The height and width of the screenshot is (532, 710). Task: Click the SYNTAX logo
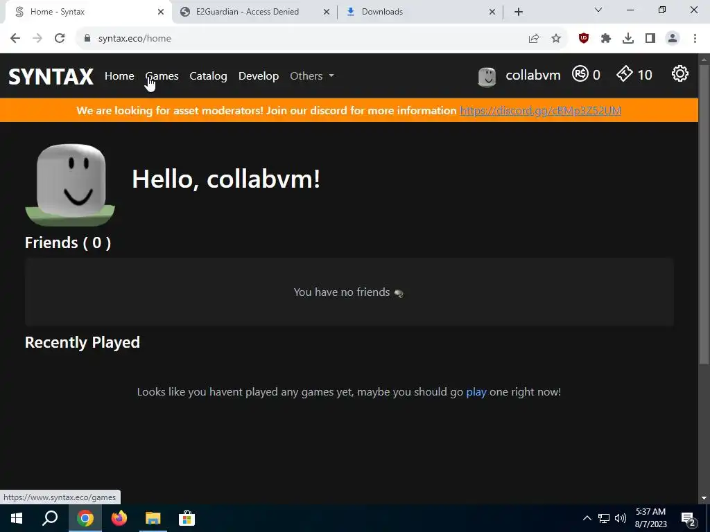[x=51, y=76]
